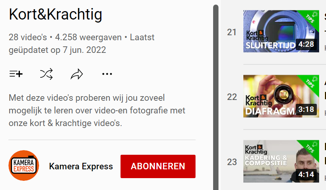Select playlist item number 22
This screenshot has height=190, width=326.
(232, 97)
